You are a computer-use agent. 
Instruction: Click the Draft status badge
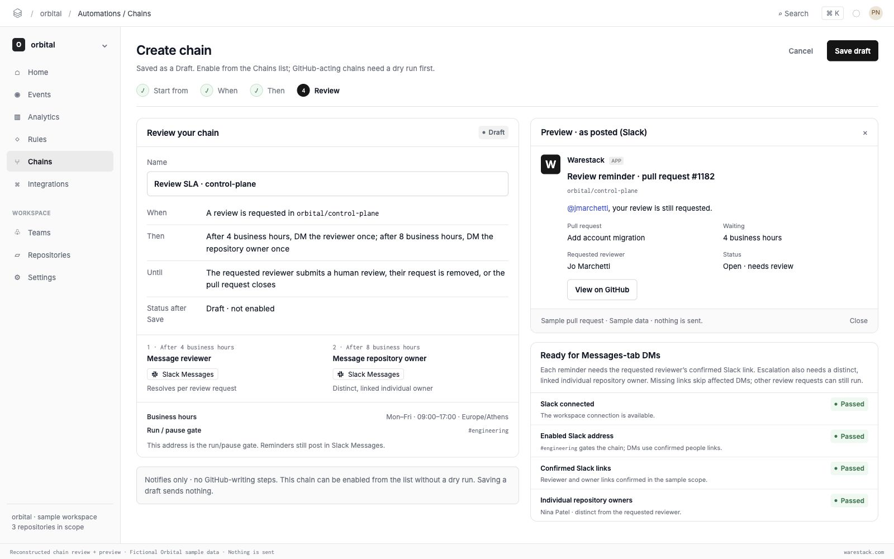(493, 132)
